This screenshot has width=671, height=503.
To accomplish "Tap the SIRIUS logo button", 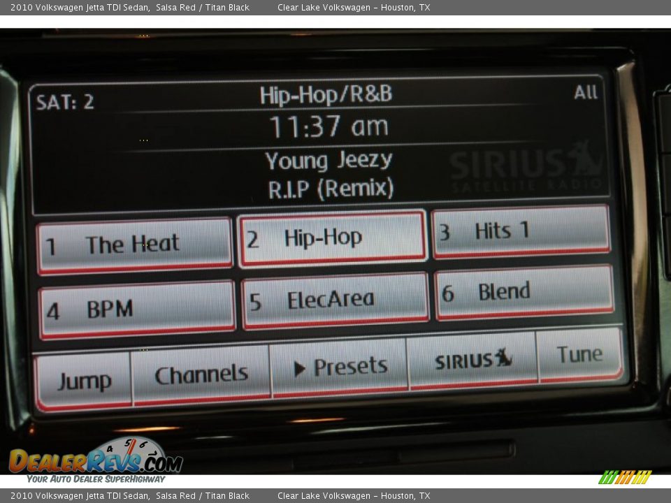I will coord(473,360).
